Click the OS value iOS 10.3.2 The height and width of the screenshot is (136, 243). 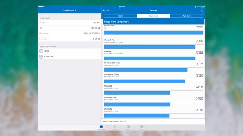coord(96,28)
